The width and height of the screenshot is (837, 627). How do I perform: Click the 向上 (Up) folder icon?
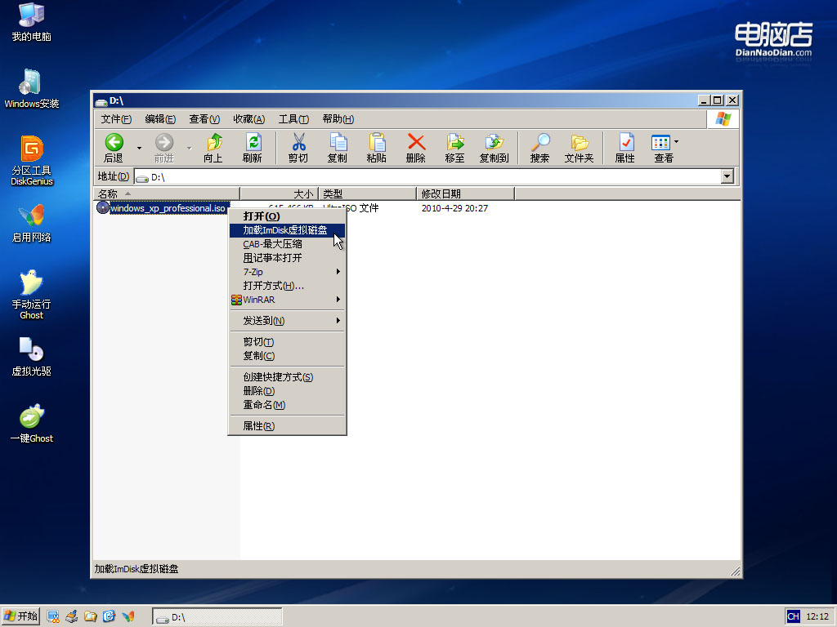pyautogui.click(x=213, y=148)
